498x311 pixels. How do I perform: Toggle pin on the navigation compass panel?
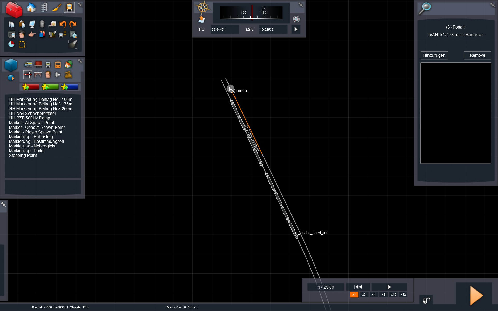click(x=300, y=4)
